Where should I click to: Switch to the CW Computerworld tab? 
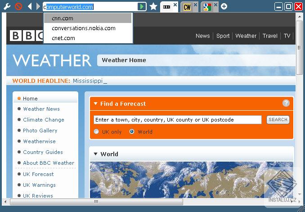point(187,7)
